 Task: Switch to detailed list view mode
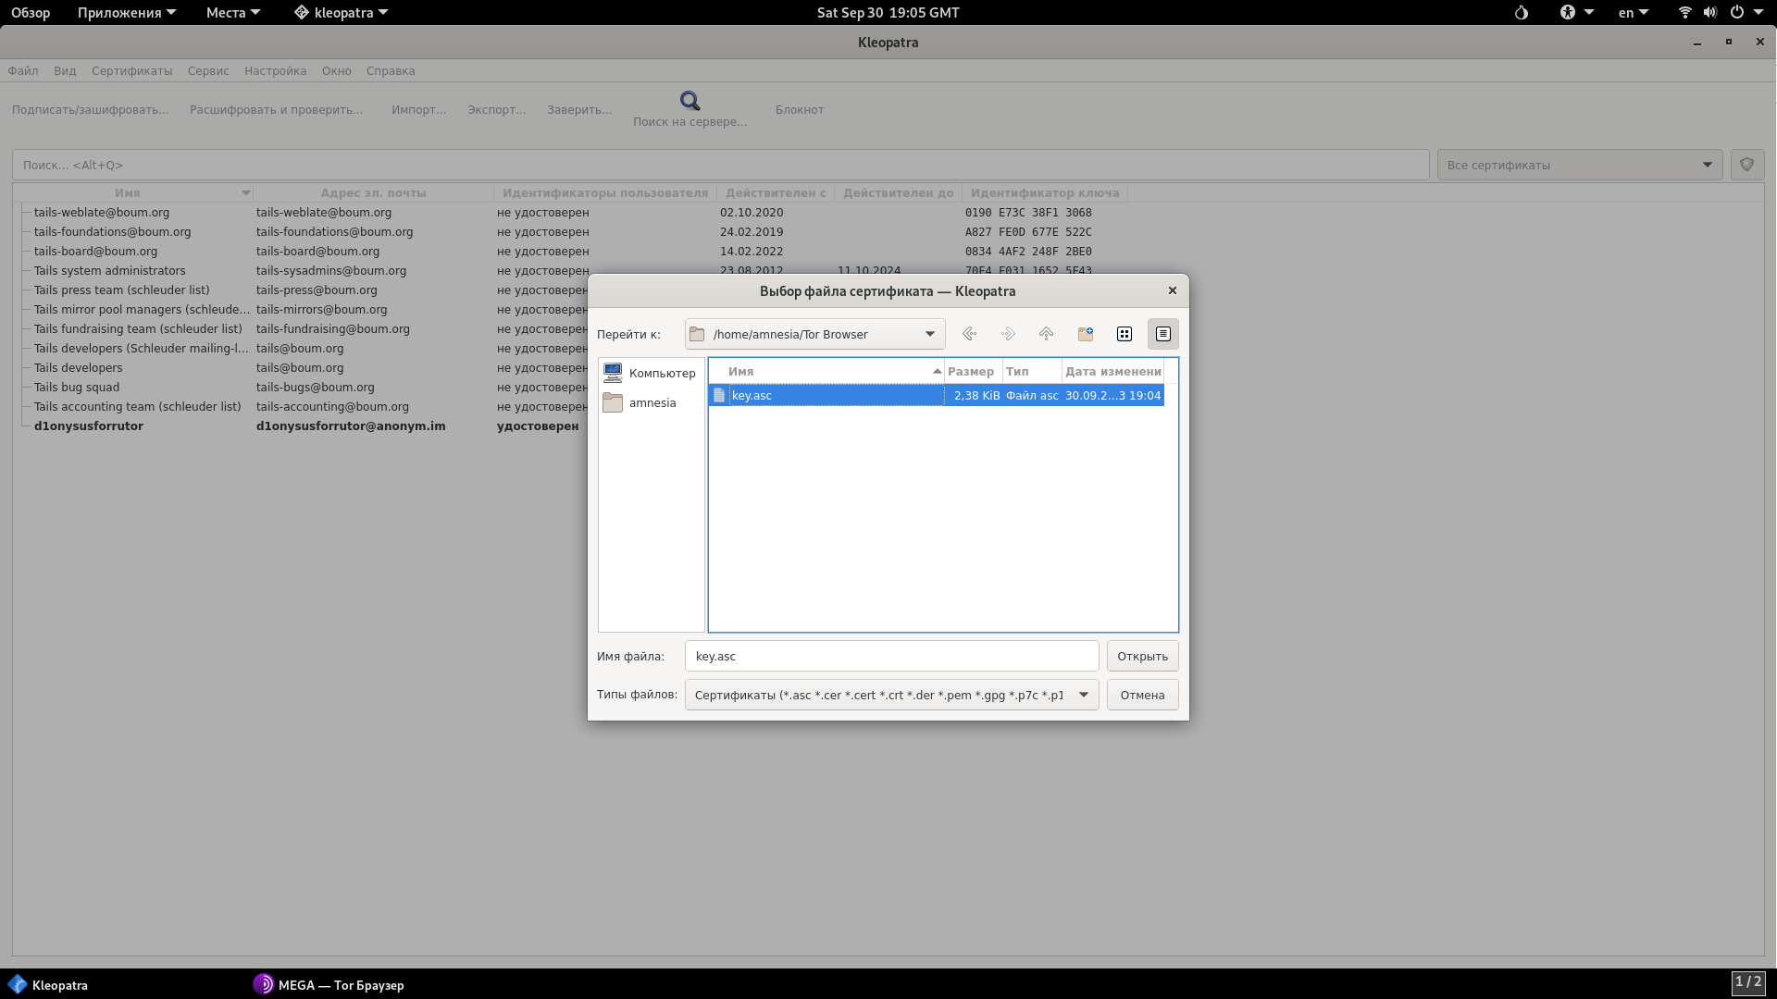click(1163, 334)
